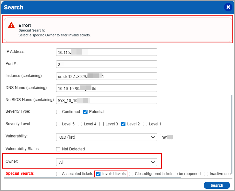235x191 pixels.
Task: Click the IP Address input field
Action: tap(106, 52)
